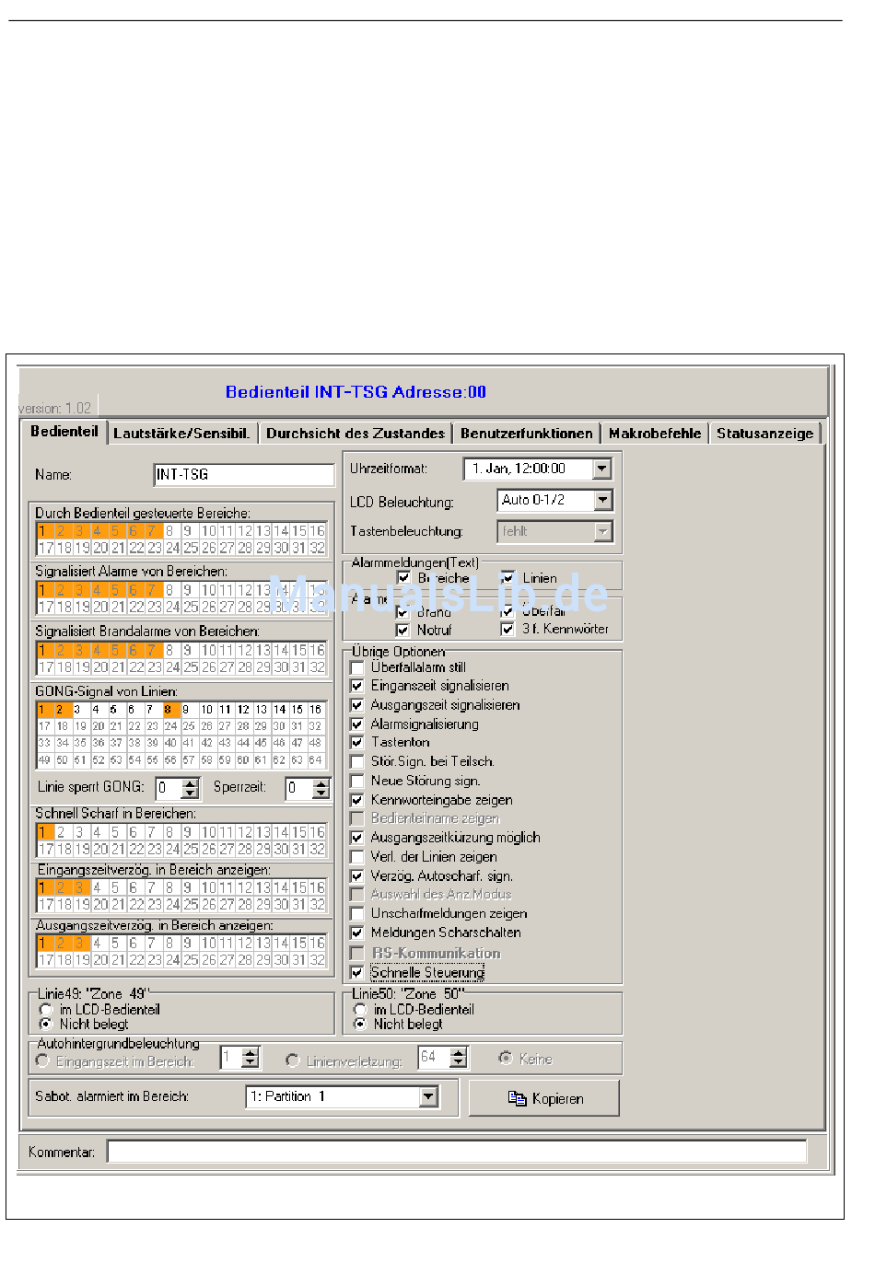The width and height of the screenshot is (875, 1286).
Task: Click the Sperrzeit value field
Action: [300, 788]
